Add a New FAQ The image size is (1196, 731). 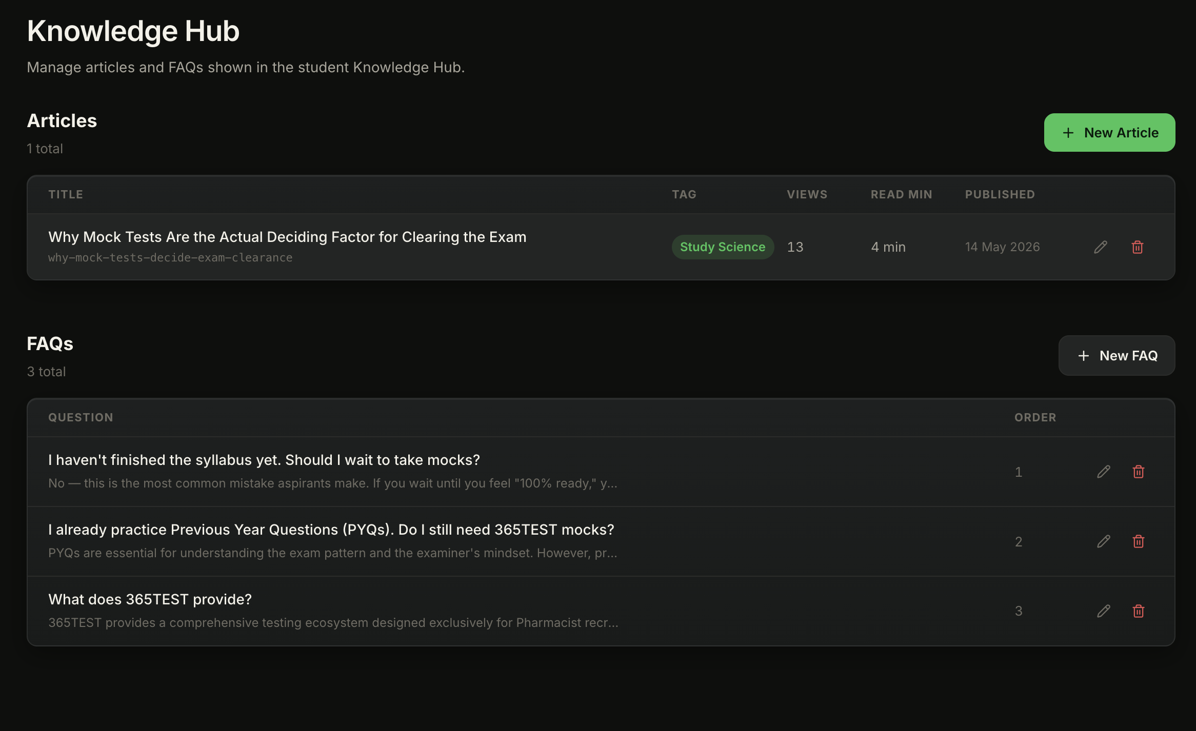pos(1117,356)
